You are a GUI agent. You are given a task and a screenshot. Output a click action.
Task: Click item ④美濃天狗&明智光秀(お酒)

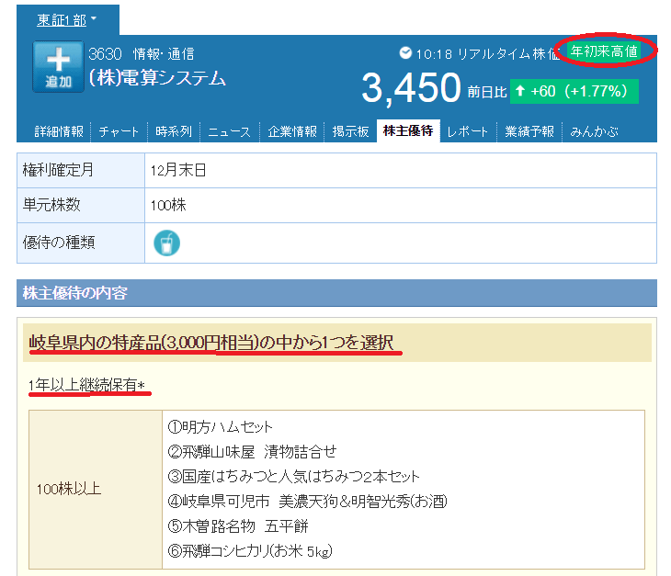pyautogui.click(x=307, y=502)
